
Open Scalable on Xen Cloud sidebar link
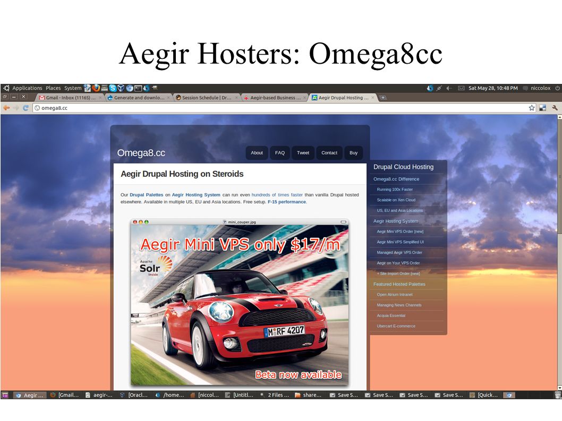(396, 200)
